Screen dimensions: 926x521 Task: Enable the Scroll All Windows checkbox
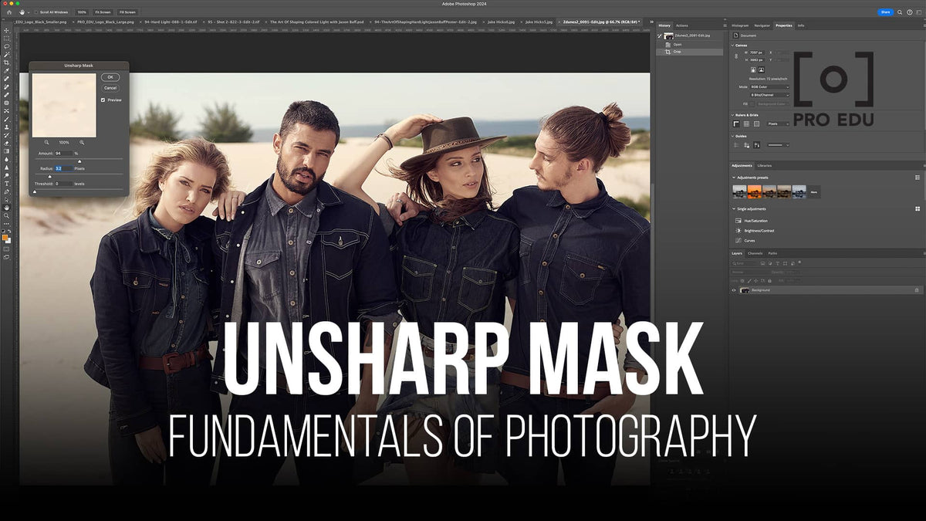tap(36, 12)
